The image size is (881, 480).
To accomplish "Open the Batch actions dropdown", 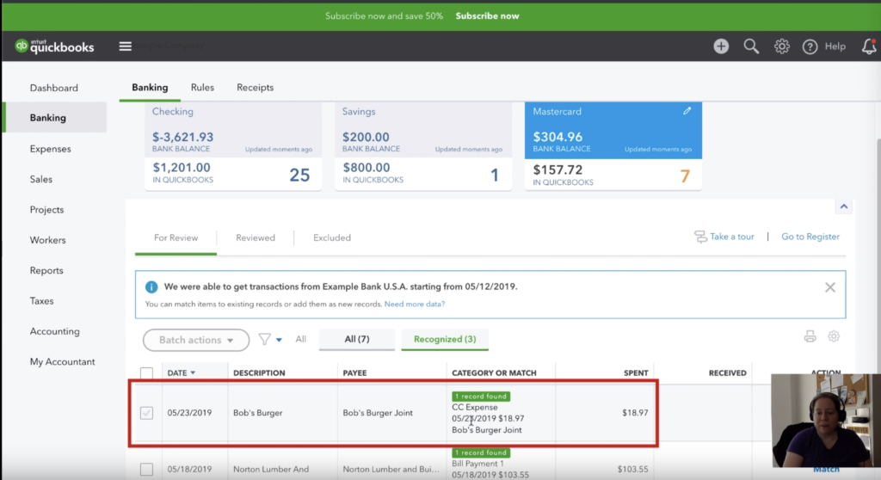I will [x=196, y=340].
